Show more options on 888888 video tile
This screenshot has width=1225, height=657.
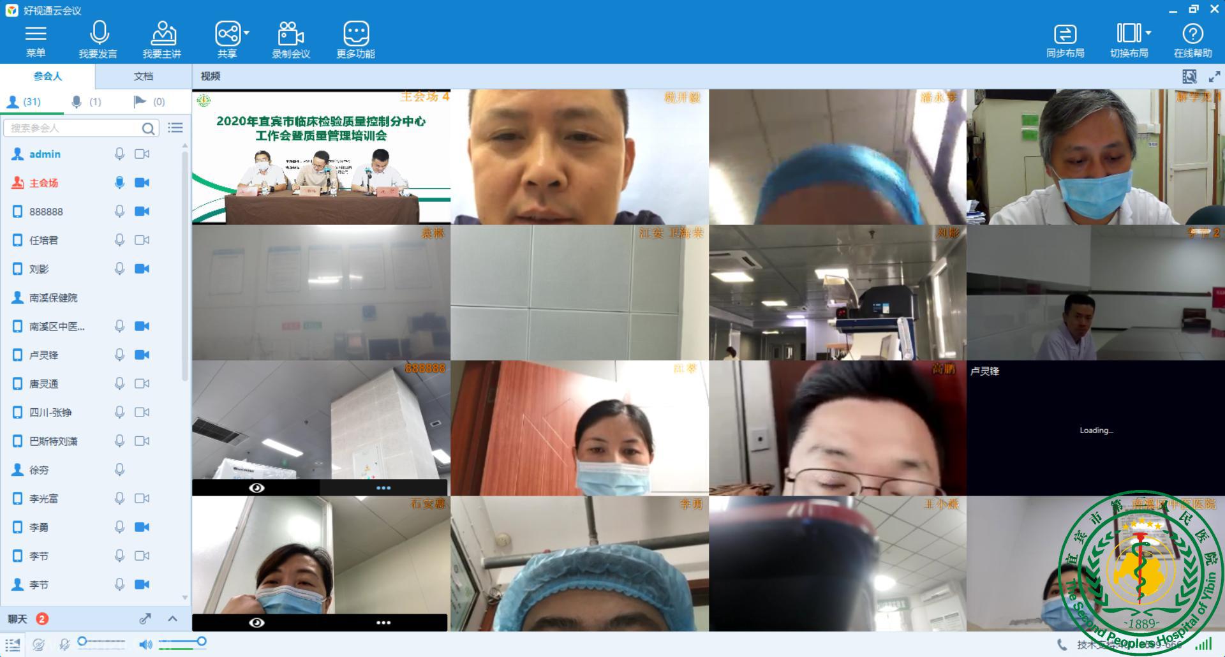pyautogui.click(x=383, y=488)
